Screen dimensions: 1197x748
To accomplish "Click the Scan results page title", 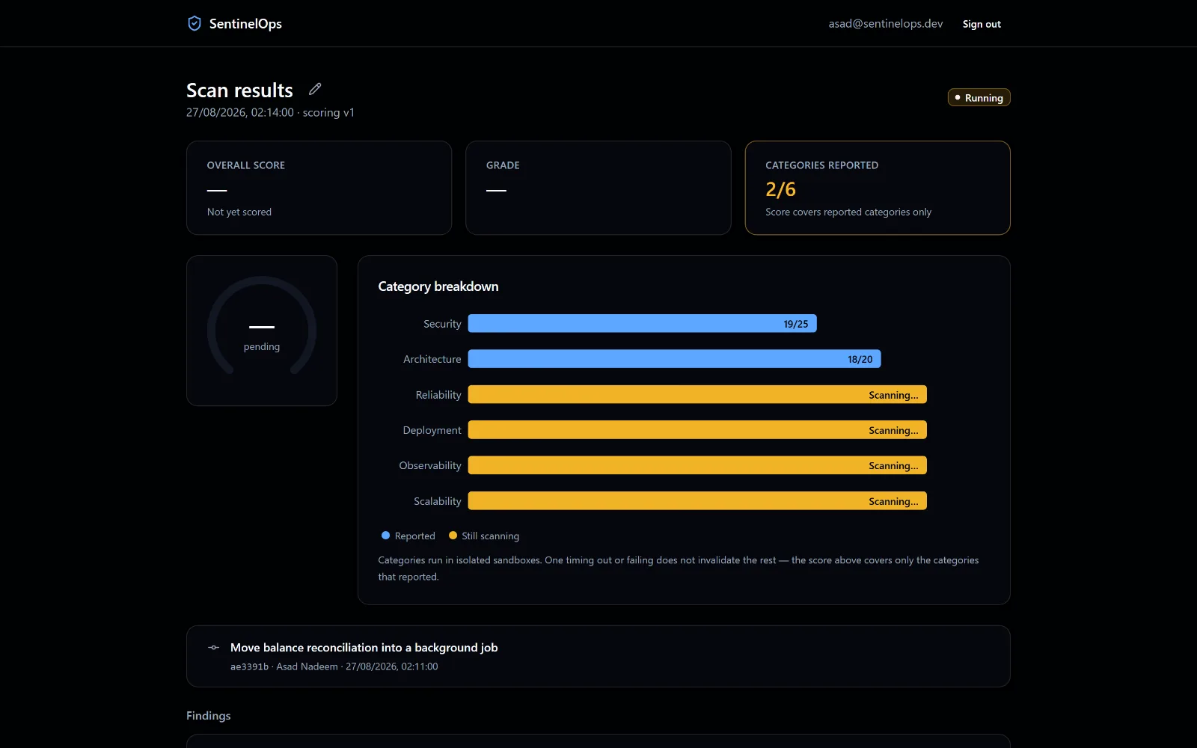I will click(239, 90).
